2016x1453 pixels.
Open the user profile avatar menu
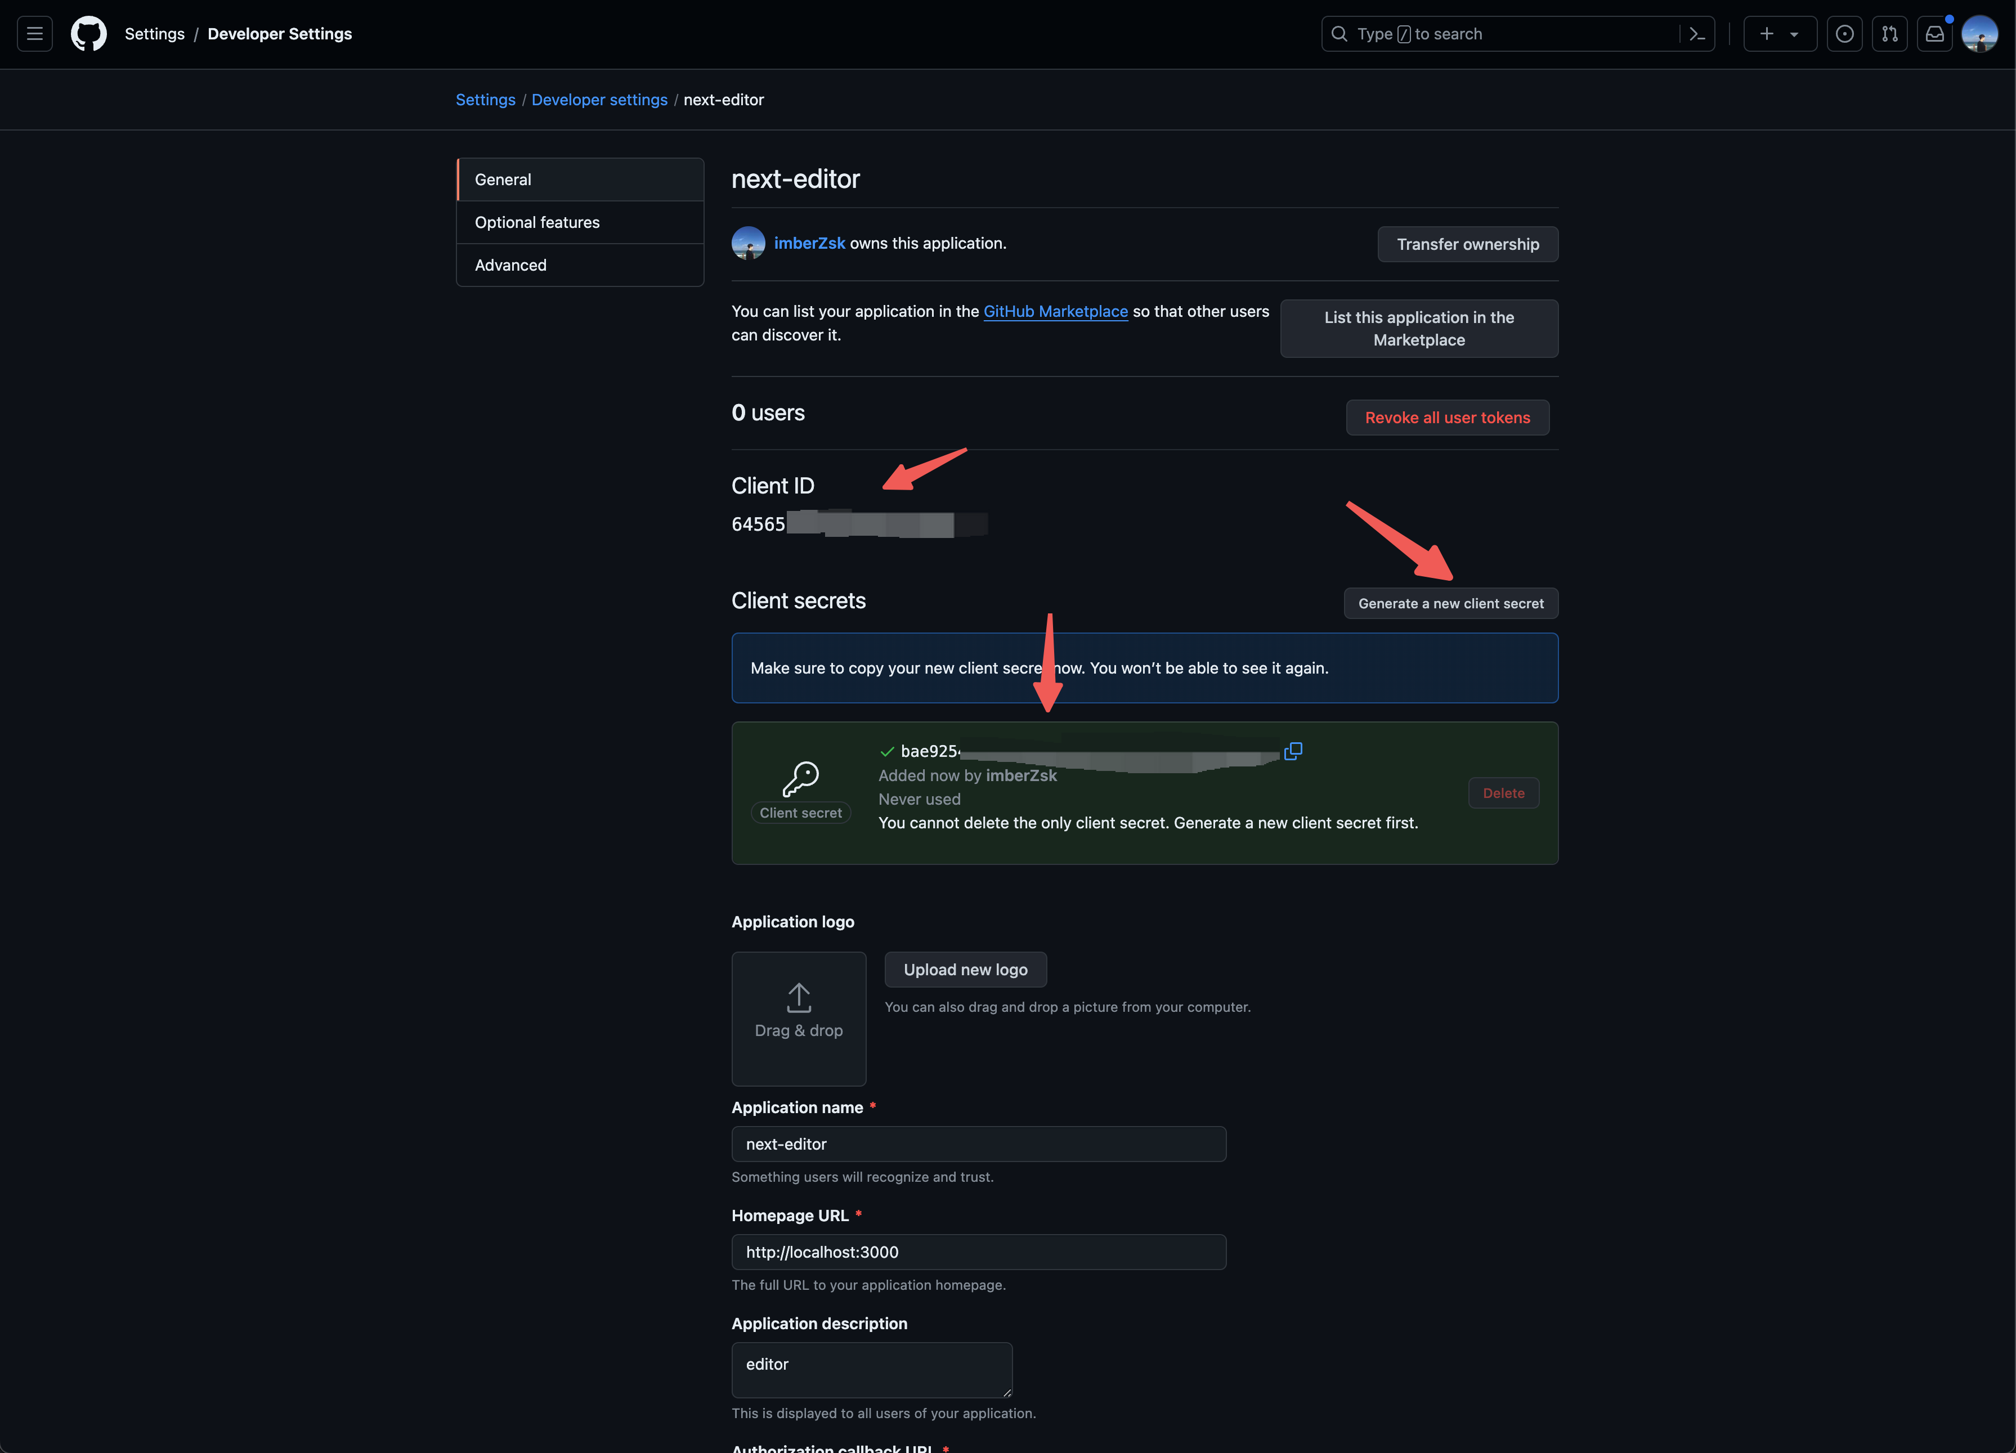pos(1979,34)
